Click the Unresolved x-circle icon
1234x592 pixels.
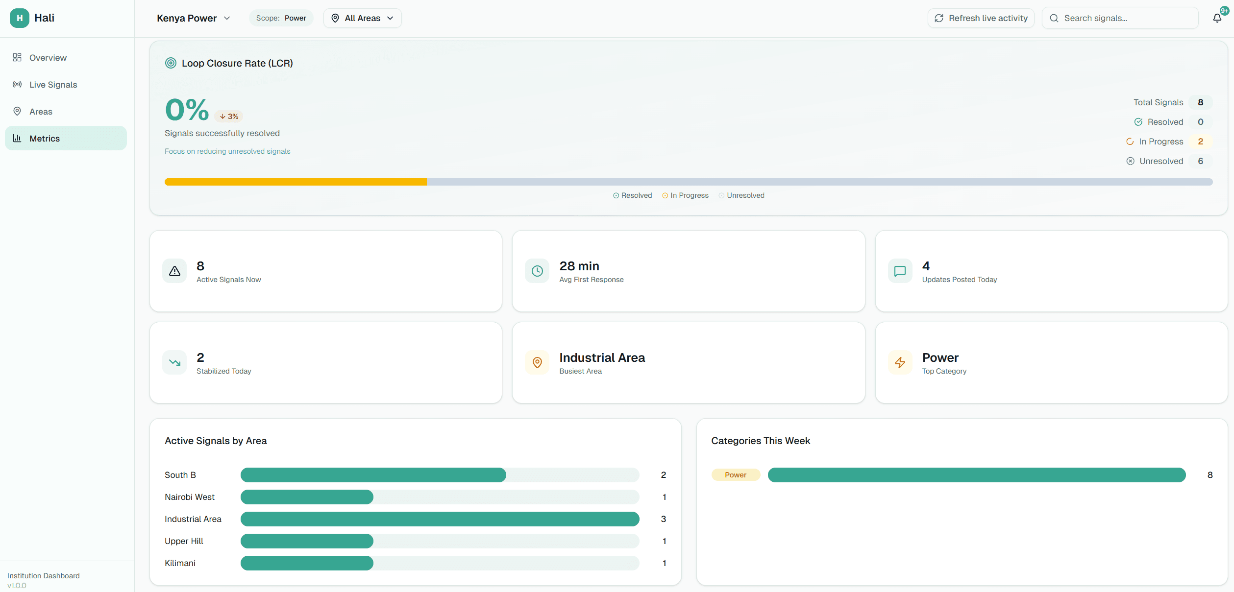click(1131, 161)
